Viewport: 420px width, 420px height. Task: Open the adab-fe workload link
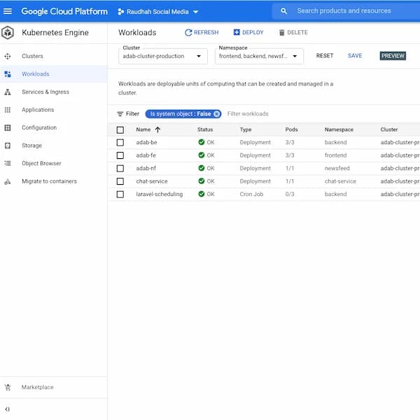click(146, 155)
